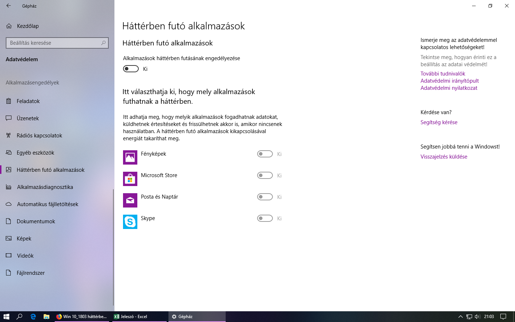The height and width of the screenshot is (322, 515).
Task: Click the search magnifier in settings box
Action: tap(103, 43)
